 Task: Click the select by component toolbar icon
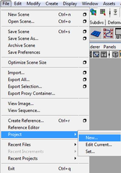pyautogui.click(x=103, y=12)
